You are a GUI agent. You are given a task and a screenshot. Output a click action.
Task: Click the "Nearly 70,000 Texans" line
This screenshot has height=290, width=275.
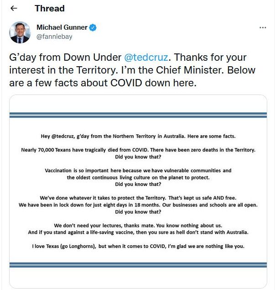tap(138, 150)
